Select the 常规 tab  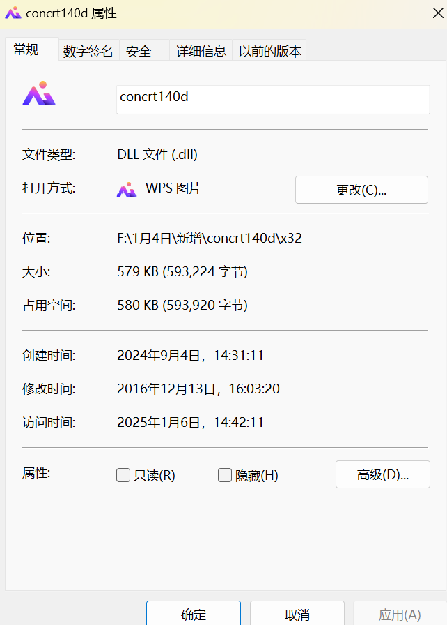[32, 50]
